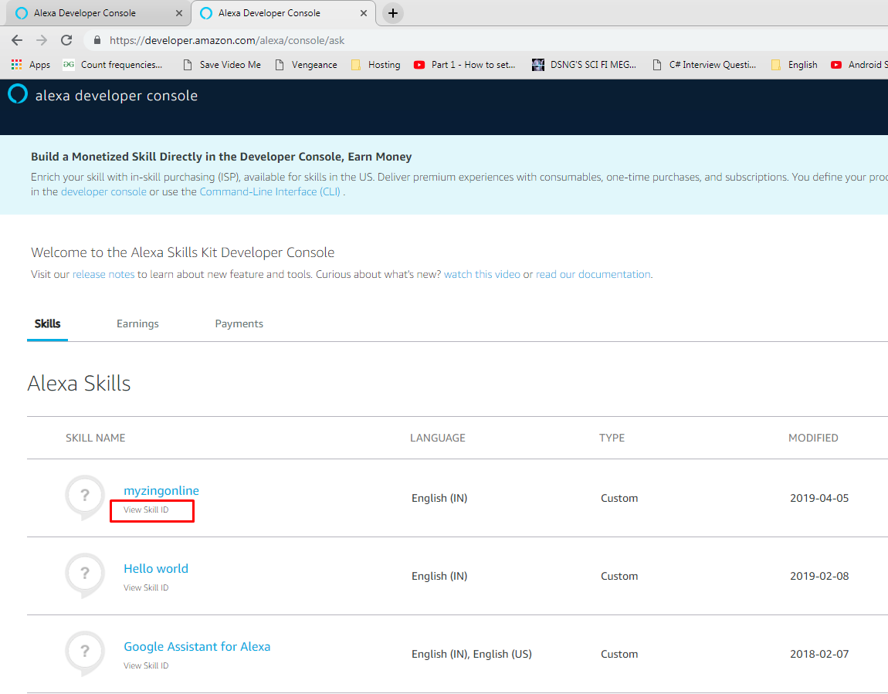The width and height of the screenshot is (888, 694).
Task: Click the Custom type of myzingonline row
Action: pyautogui.click(x=619, y=498)
